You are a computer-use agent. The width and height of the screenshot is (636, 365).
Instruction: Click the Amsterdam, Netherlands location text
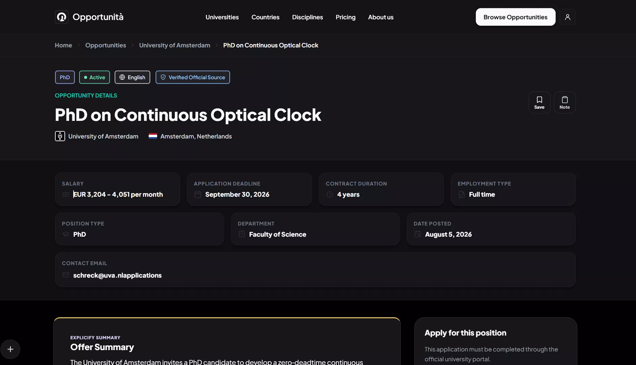(x=196, y=136)
